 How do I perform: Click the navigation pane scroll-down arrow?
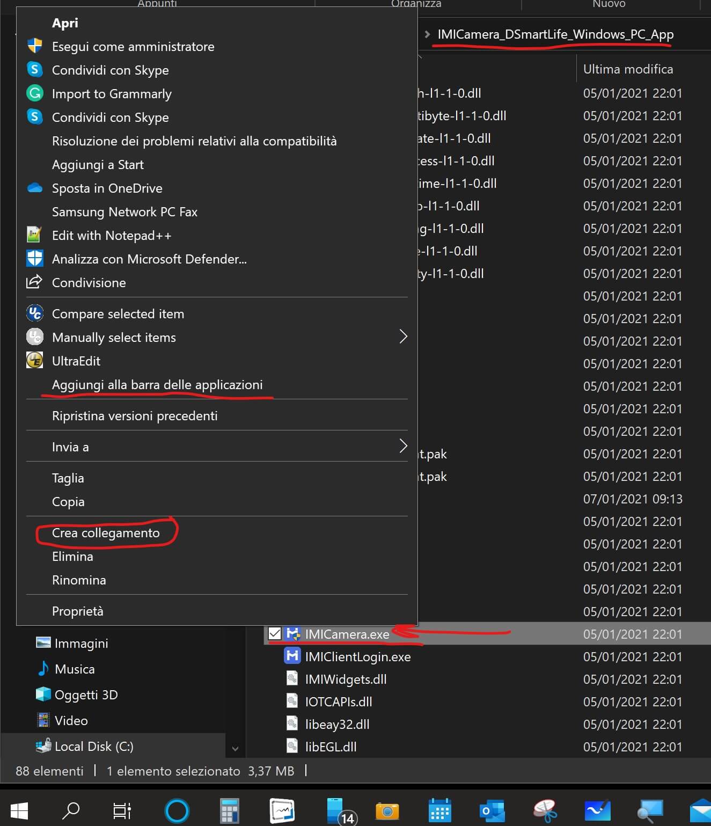235,748
